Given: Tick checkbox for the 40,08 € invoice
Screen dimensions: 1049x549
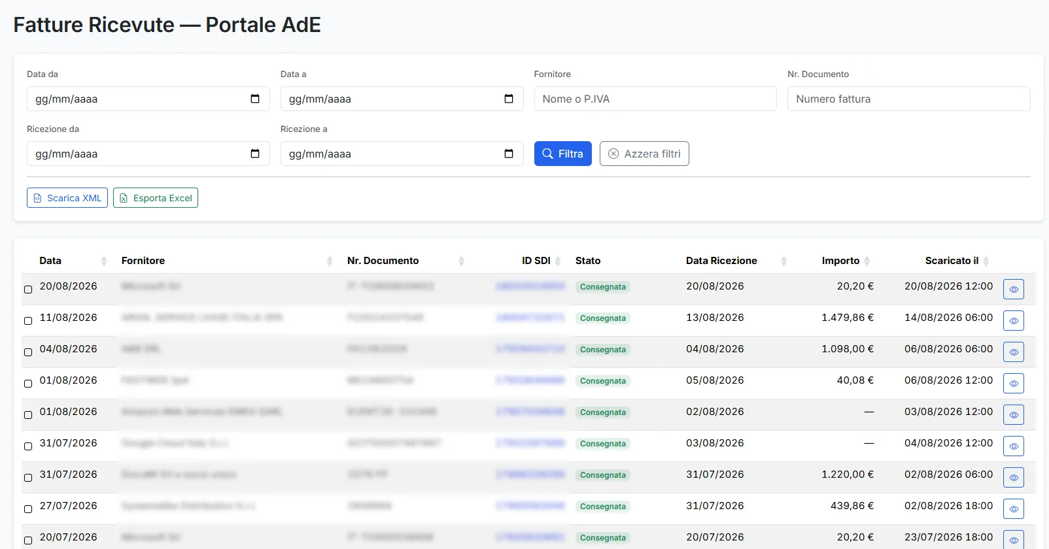Looking at the screenshot, I should [x=28, y=384].
